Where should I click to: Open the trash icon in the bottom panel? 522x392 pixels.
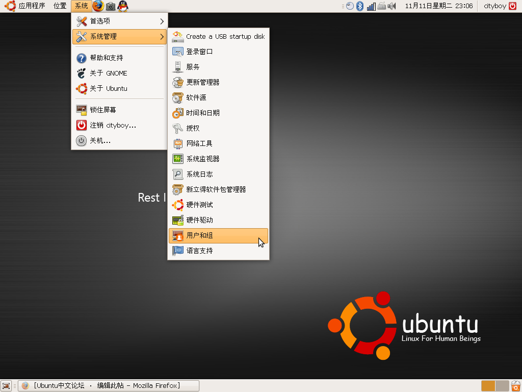pos(516,386)
